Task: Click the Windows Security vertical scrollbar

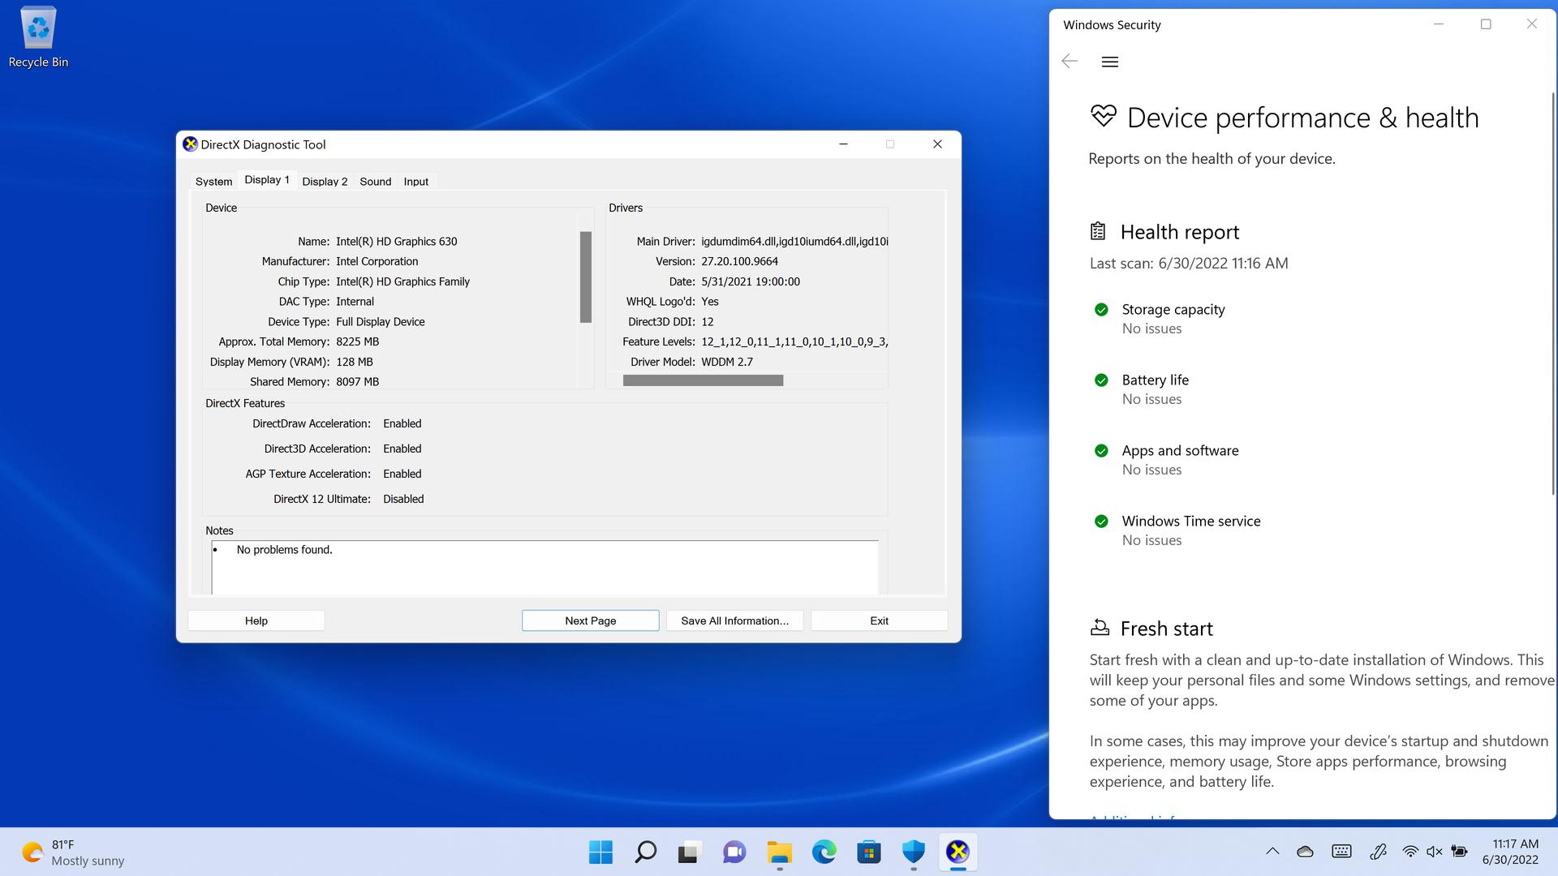Action: [1554, 292]
